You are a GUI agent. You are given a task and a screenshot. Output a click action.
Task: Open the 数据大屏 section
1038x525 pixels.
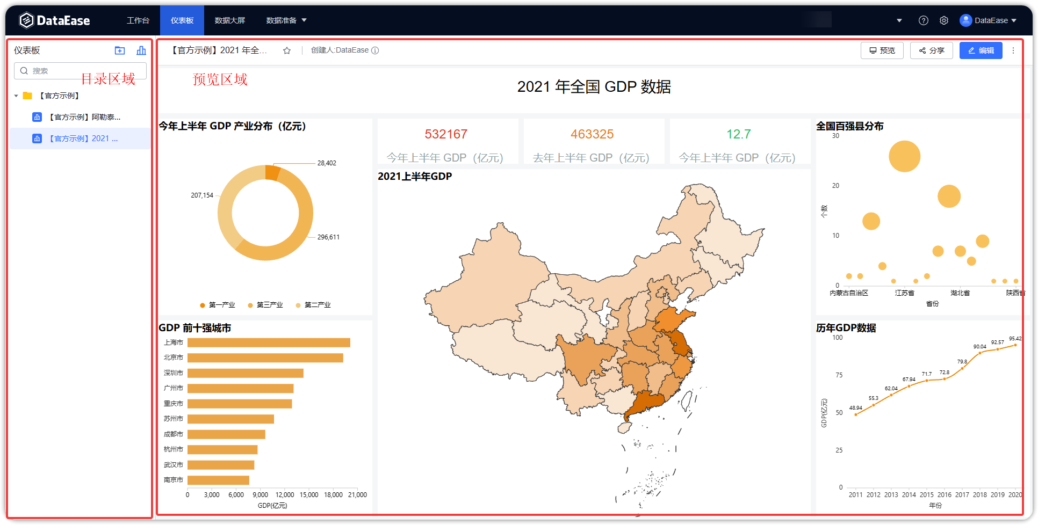point(229,20)
